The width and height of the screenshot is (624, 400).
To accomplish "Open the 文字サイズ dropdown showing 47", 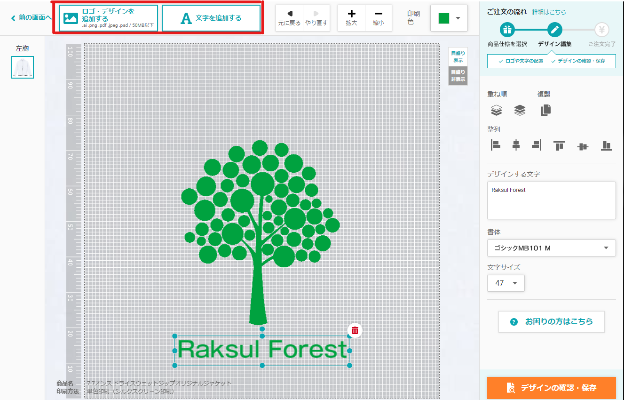I will (x=506, y=283).
